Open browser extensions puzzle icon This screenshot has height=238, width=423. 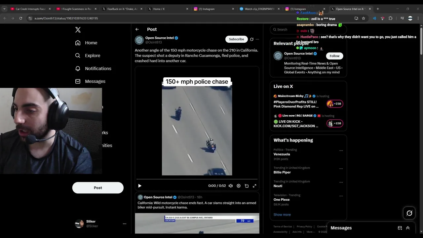[390, 18]
